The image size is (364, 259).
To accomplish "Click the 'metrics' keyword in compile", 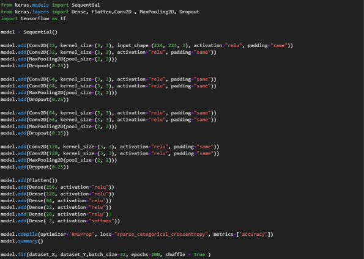I will [x=223, y=234].
